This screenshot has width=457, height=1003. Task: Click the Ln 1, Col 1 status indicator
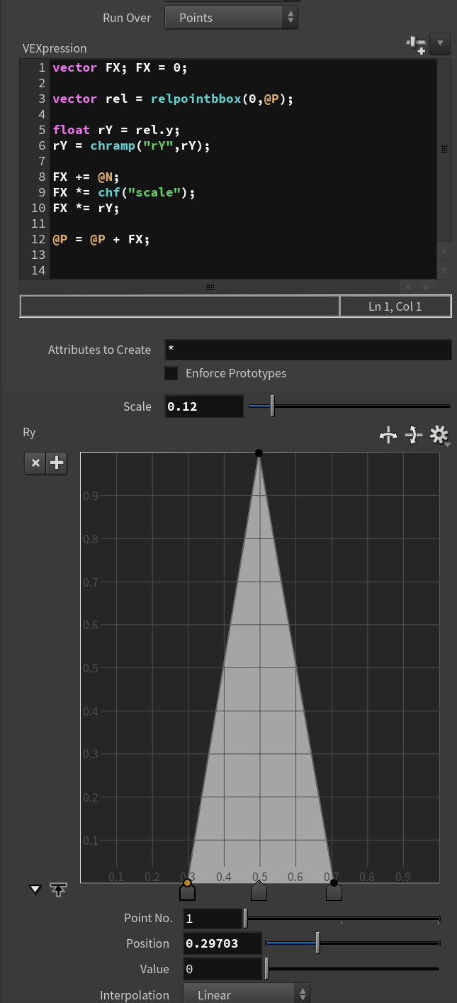pyautogui.click(x=395, y=306)
